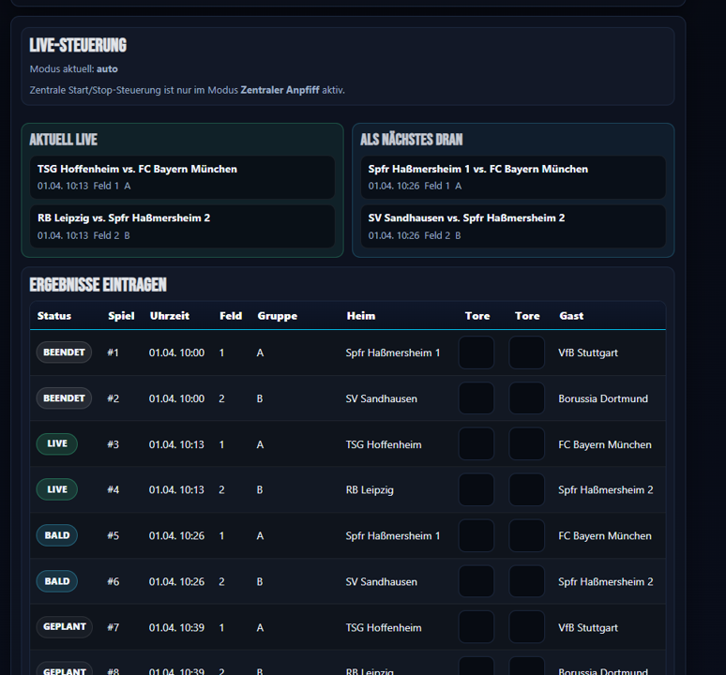This screenshot has height=675, width=726.
Task: Select the home goals box for match #5
Action: pos(476,536)
